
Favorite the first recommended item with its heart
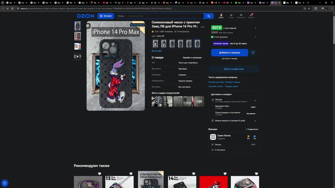pos(99,174)
